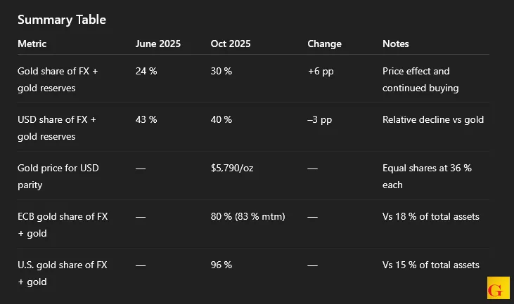Select the June 2025 column header
514x304 pixels.
click(158, 44)
